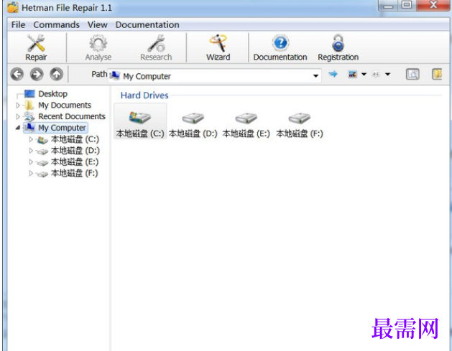Click the view mode picture icon

click(x=353, y=74)
